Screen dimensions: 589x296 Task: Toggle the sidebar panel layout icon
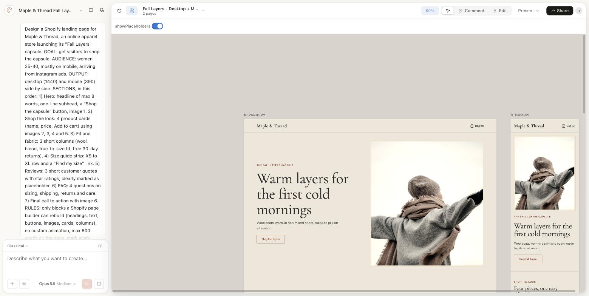tap(91, 10)
